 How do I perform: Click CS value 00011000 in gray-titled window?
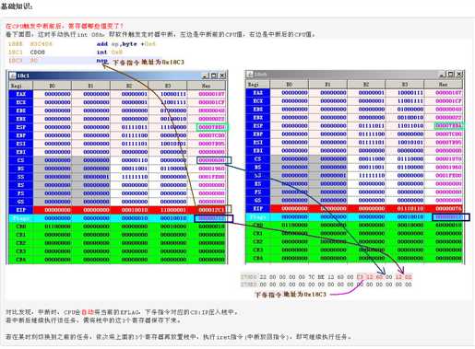pos(372,159)
